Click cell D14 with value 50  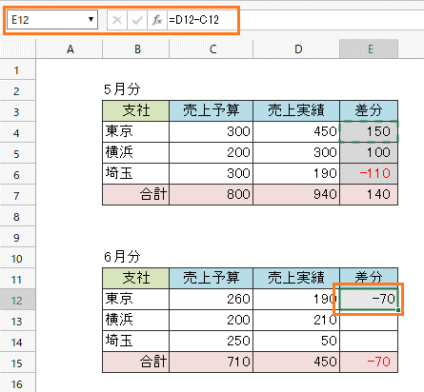[x=296, y=341]
